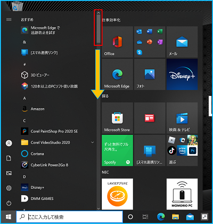
Task: Click the app list scroll up arrow
Action: click(99, 13)
